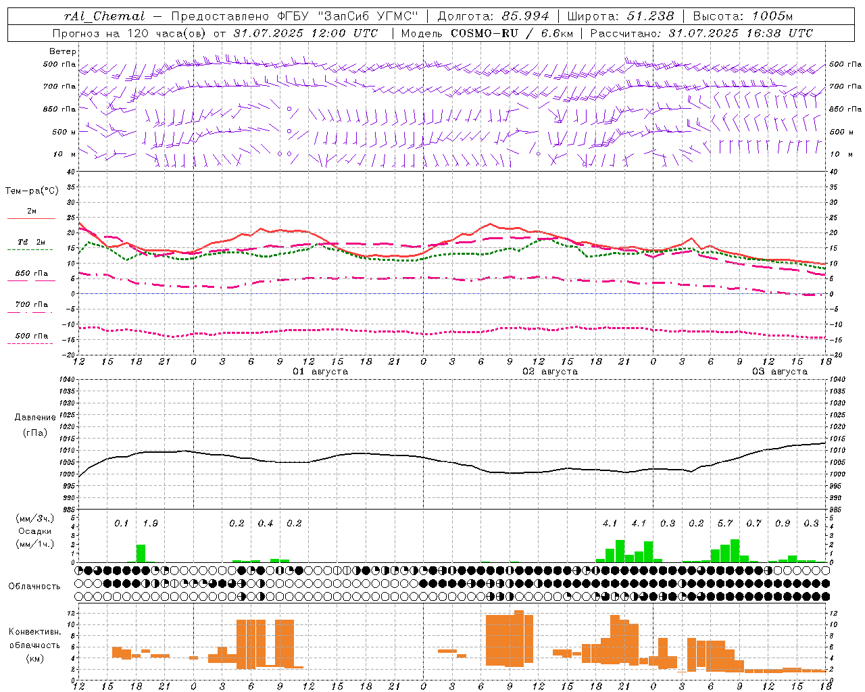This screenshot has width=865, height=692.
Task: Click the 'Ветер' wind panel label
Action: [63, 51]
